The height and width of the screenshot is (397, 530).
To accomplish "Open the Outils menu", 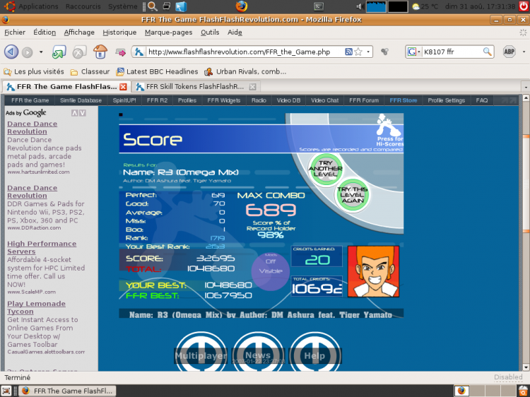I will coord(210,32).
